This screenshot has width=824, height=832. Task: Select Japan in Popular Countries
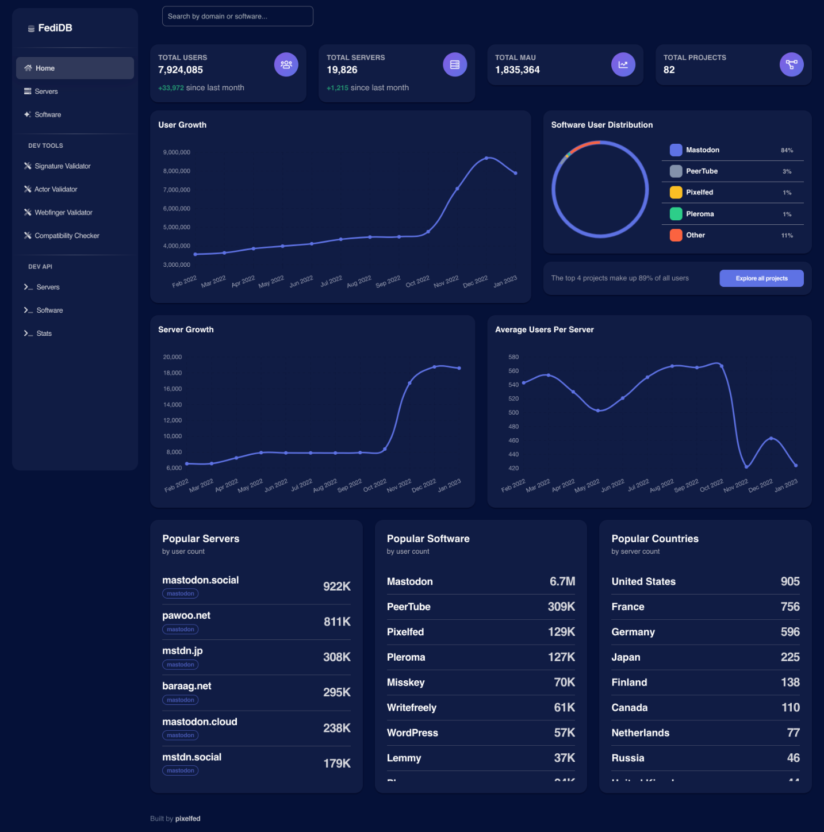pos(706,657)
